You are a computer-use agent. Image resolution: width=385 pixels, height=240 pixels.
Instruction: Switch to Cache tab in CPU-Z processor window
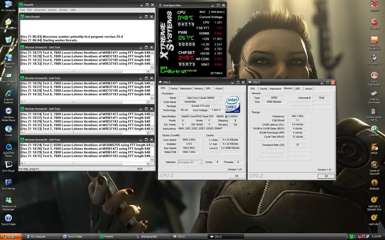pyautogui.click(x=174, y=88)
